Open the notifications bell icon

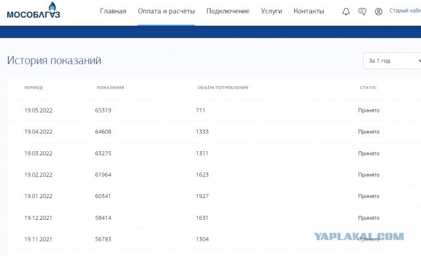click(x=346, y=12)
